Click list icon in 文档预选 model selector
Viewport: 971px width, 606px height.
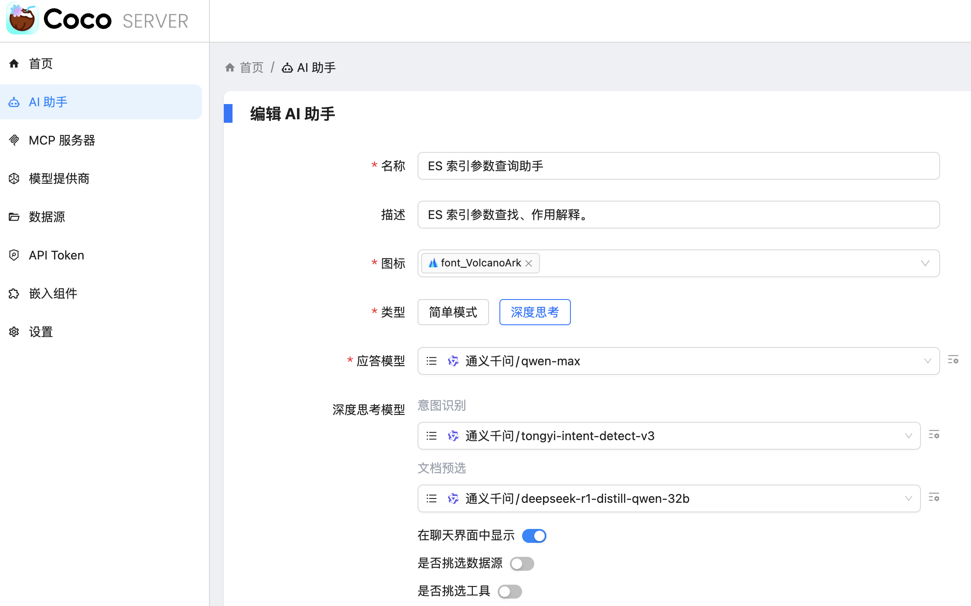tap(432, 498)
